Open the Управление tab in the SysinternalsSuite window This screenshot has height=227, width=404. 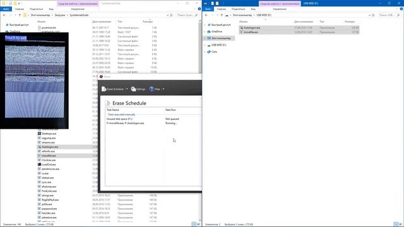(x=78, y=9)
